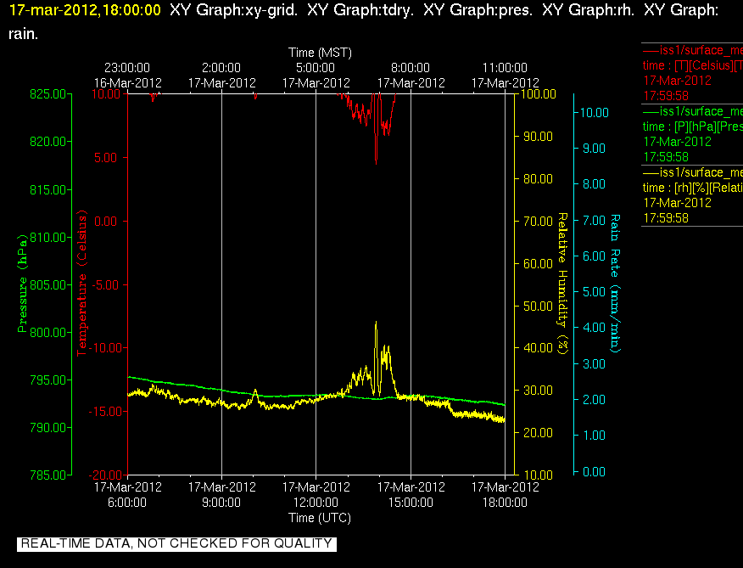This screenshot has width=743, height=568.
Task: Click the 795.00 pressure tick label
Action: [x=47, y=380]
